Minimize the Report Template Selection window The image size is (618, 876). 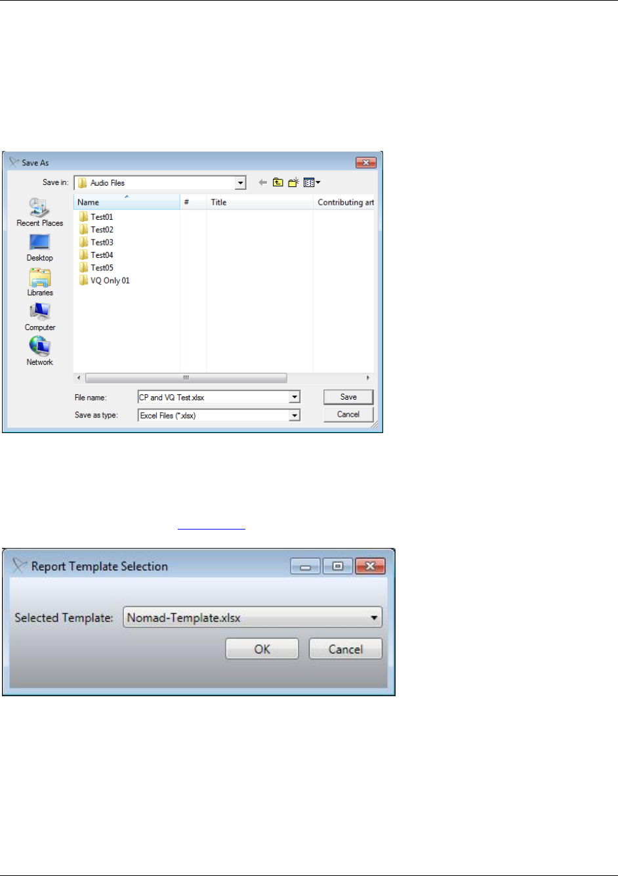point(306,566)
